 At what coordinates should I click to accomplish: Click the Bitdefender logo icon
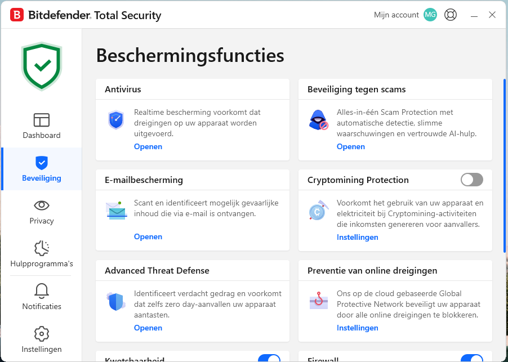point(17,15)
